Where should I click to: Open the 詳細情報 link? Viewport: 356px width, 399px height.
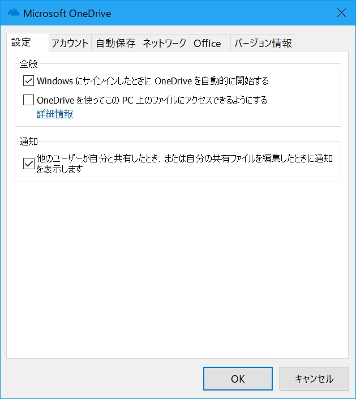55,114
